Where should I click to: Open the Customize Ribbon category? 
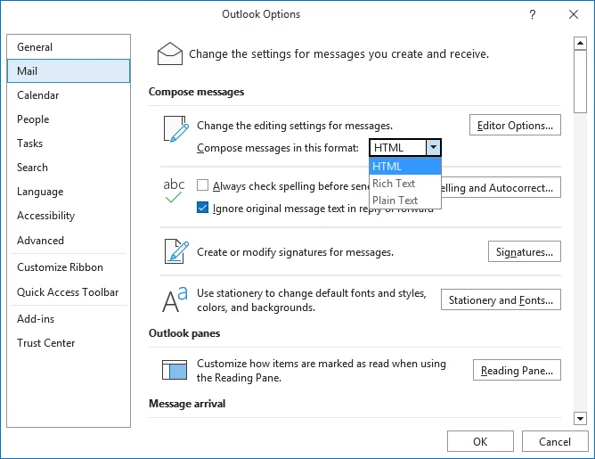69,267
